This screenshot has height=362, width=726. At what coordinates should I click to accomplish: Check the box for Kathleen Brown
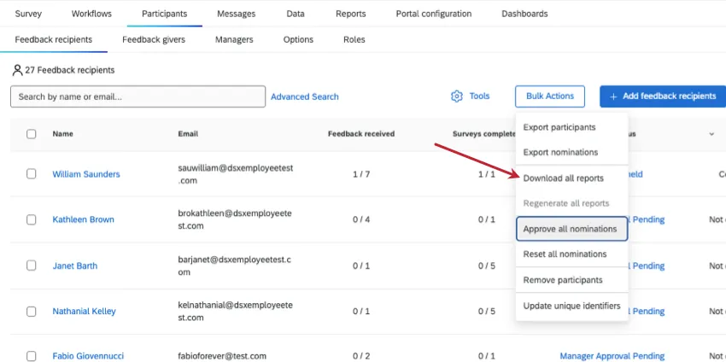31,219
